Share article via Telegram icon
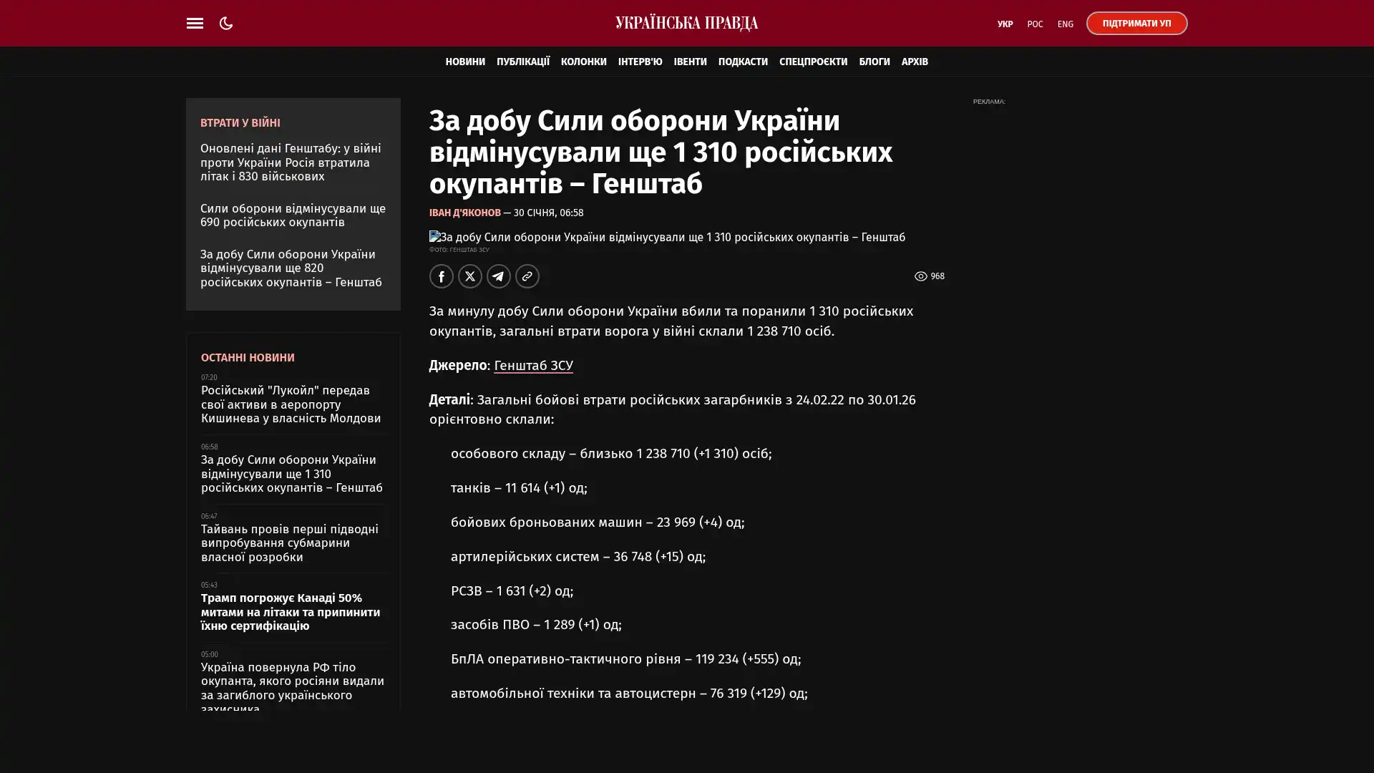Image resolution: width=1374 pixels, height=773 pixels. (498, 276)
